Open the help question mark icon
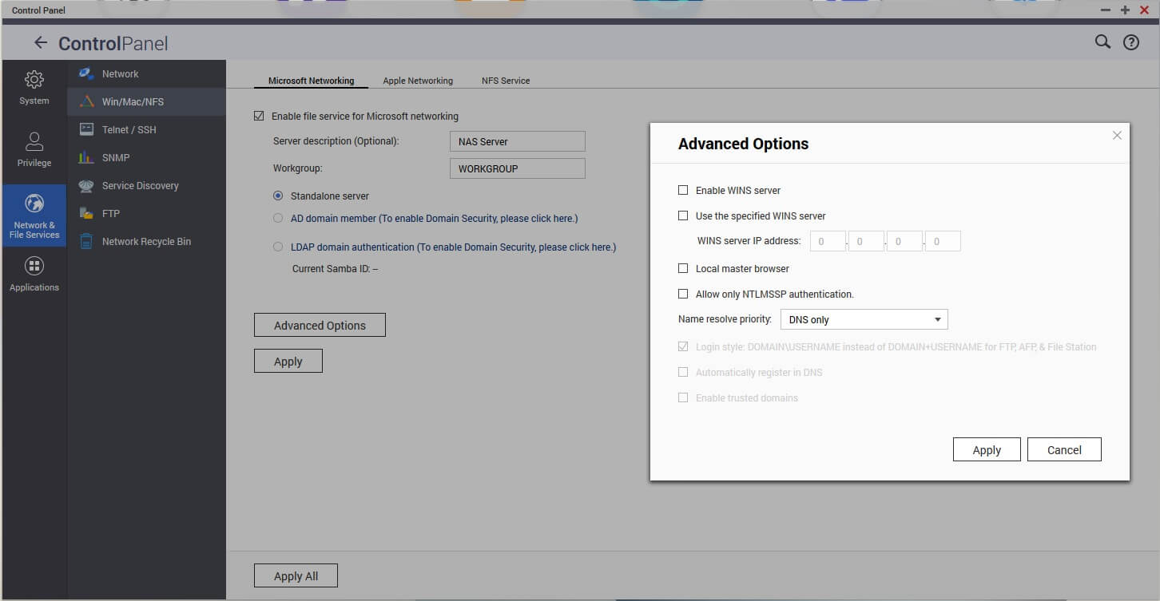This screenshot has width=1160, height=601. (1131, 43)
